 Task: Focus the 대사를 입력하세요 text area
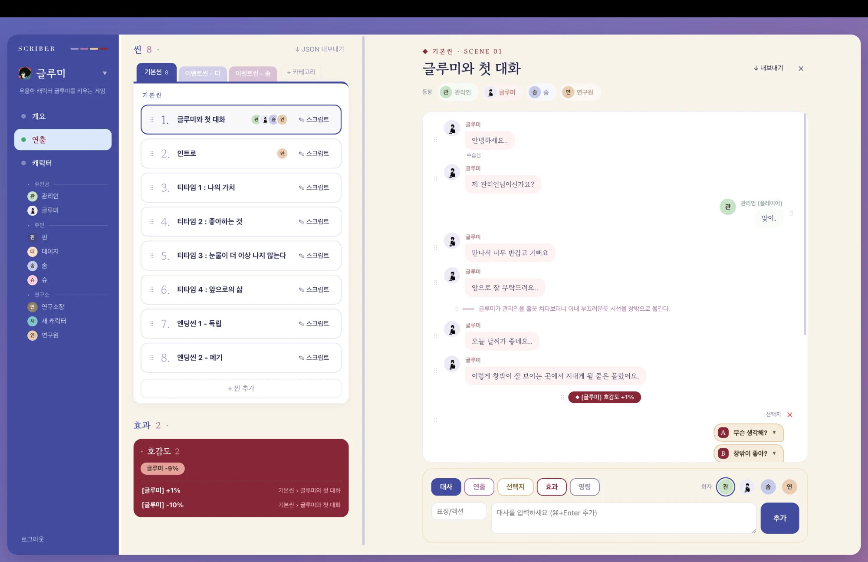[624, 518]
